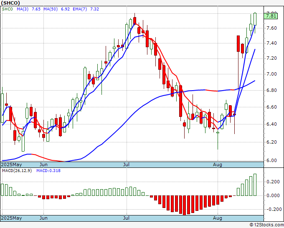Click the lowest red MACD histogram bar
The height and width of the screenshot is (228, 284).
point(184,205)
